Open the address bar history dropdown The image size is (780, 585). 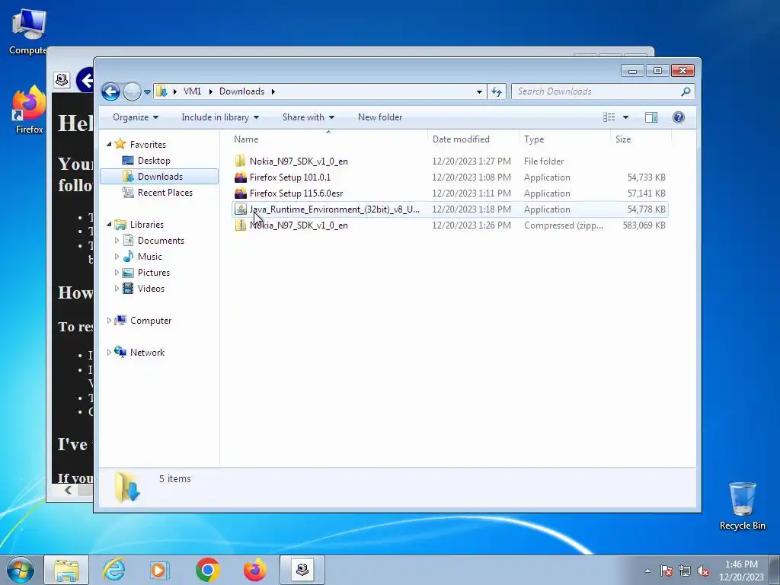[x=479, y=91]
